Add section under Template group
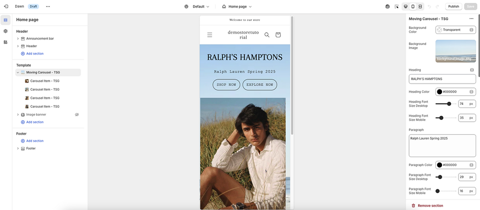Screen dimensions: 480x210 [x=32, y=122]
